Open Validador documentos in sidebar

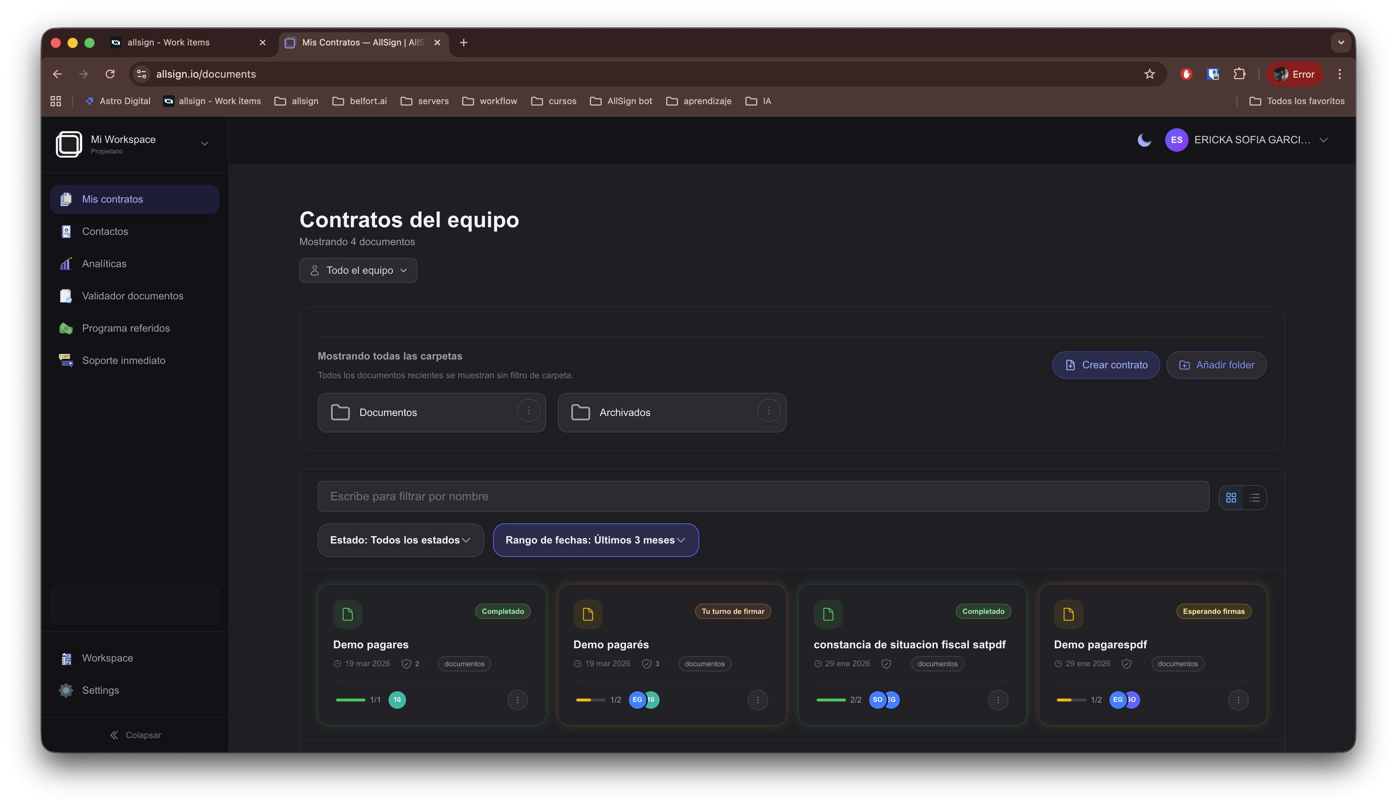coord(132,296)
